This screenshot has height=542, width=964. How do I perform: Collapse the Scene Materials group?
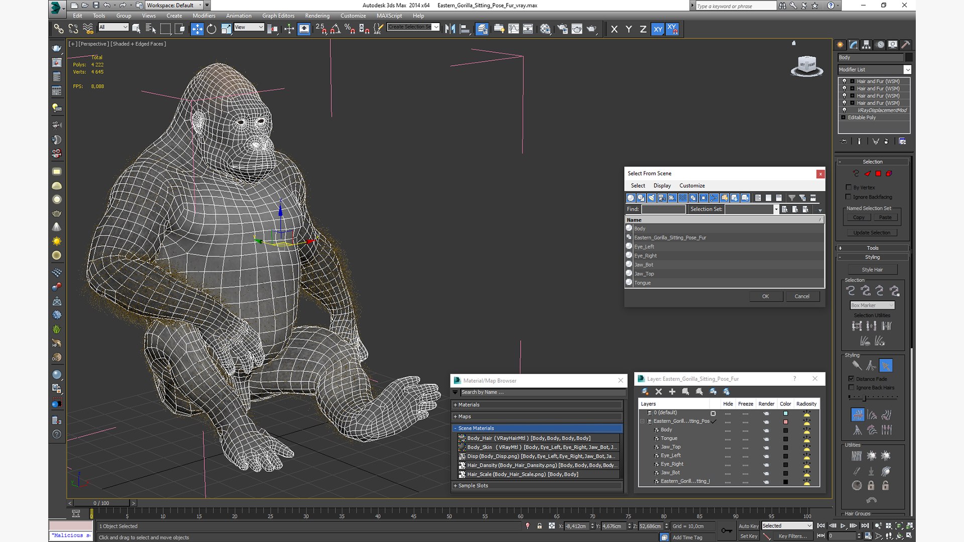pos(537,428)
